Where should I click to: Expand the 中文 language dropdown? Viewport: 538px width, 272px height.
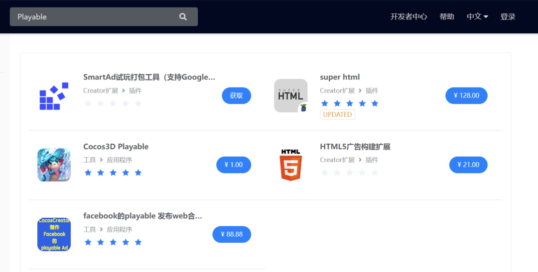click(477, 16)
